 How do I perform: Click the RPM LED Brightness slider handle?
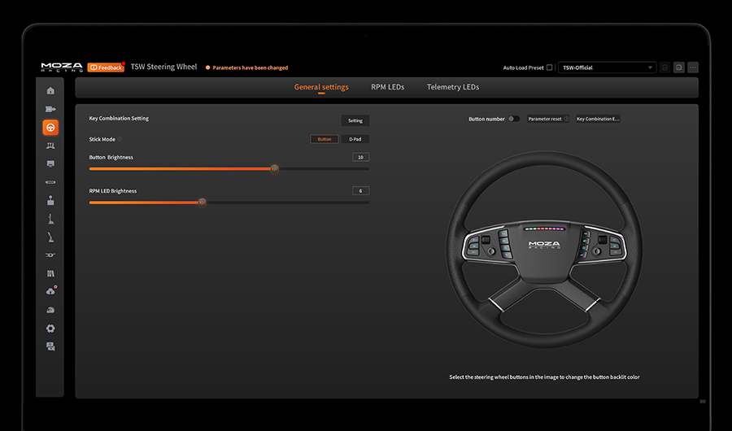[x=202, y=202]
